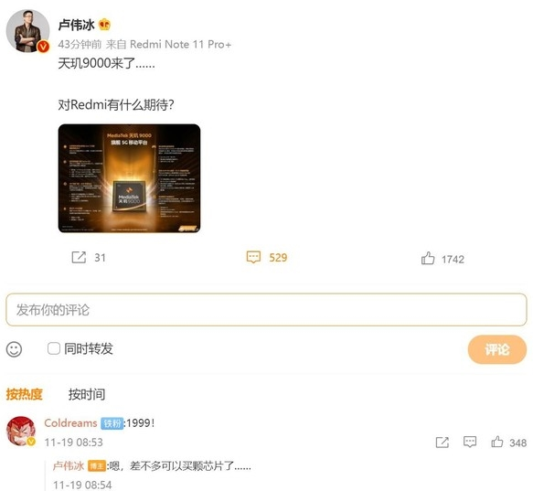This screenshot has width=533, height=491.
Task: Click the 卢伟冰 profile avatar photo
Action: 27,31
